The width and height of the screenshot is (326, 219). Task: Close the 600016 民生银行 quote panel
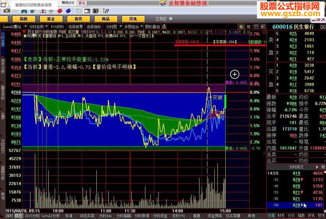click(x=323, y=27)
